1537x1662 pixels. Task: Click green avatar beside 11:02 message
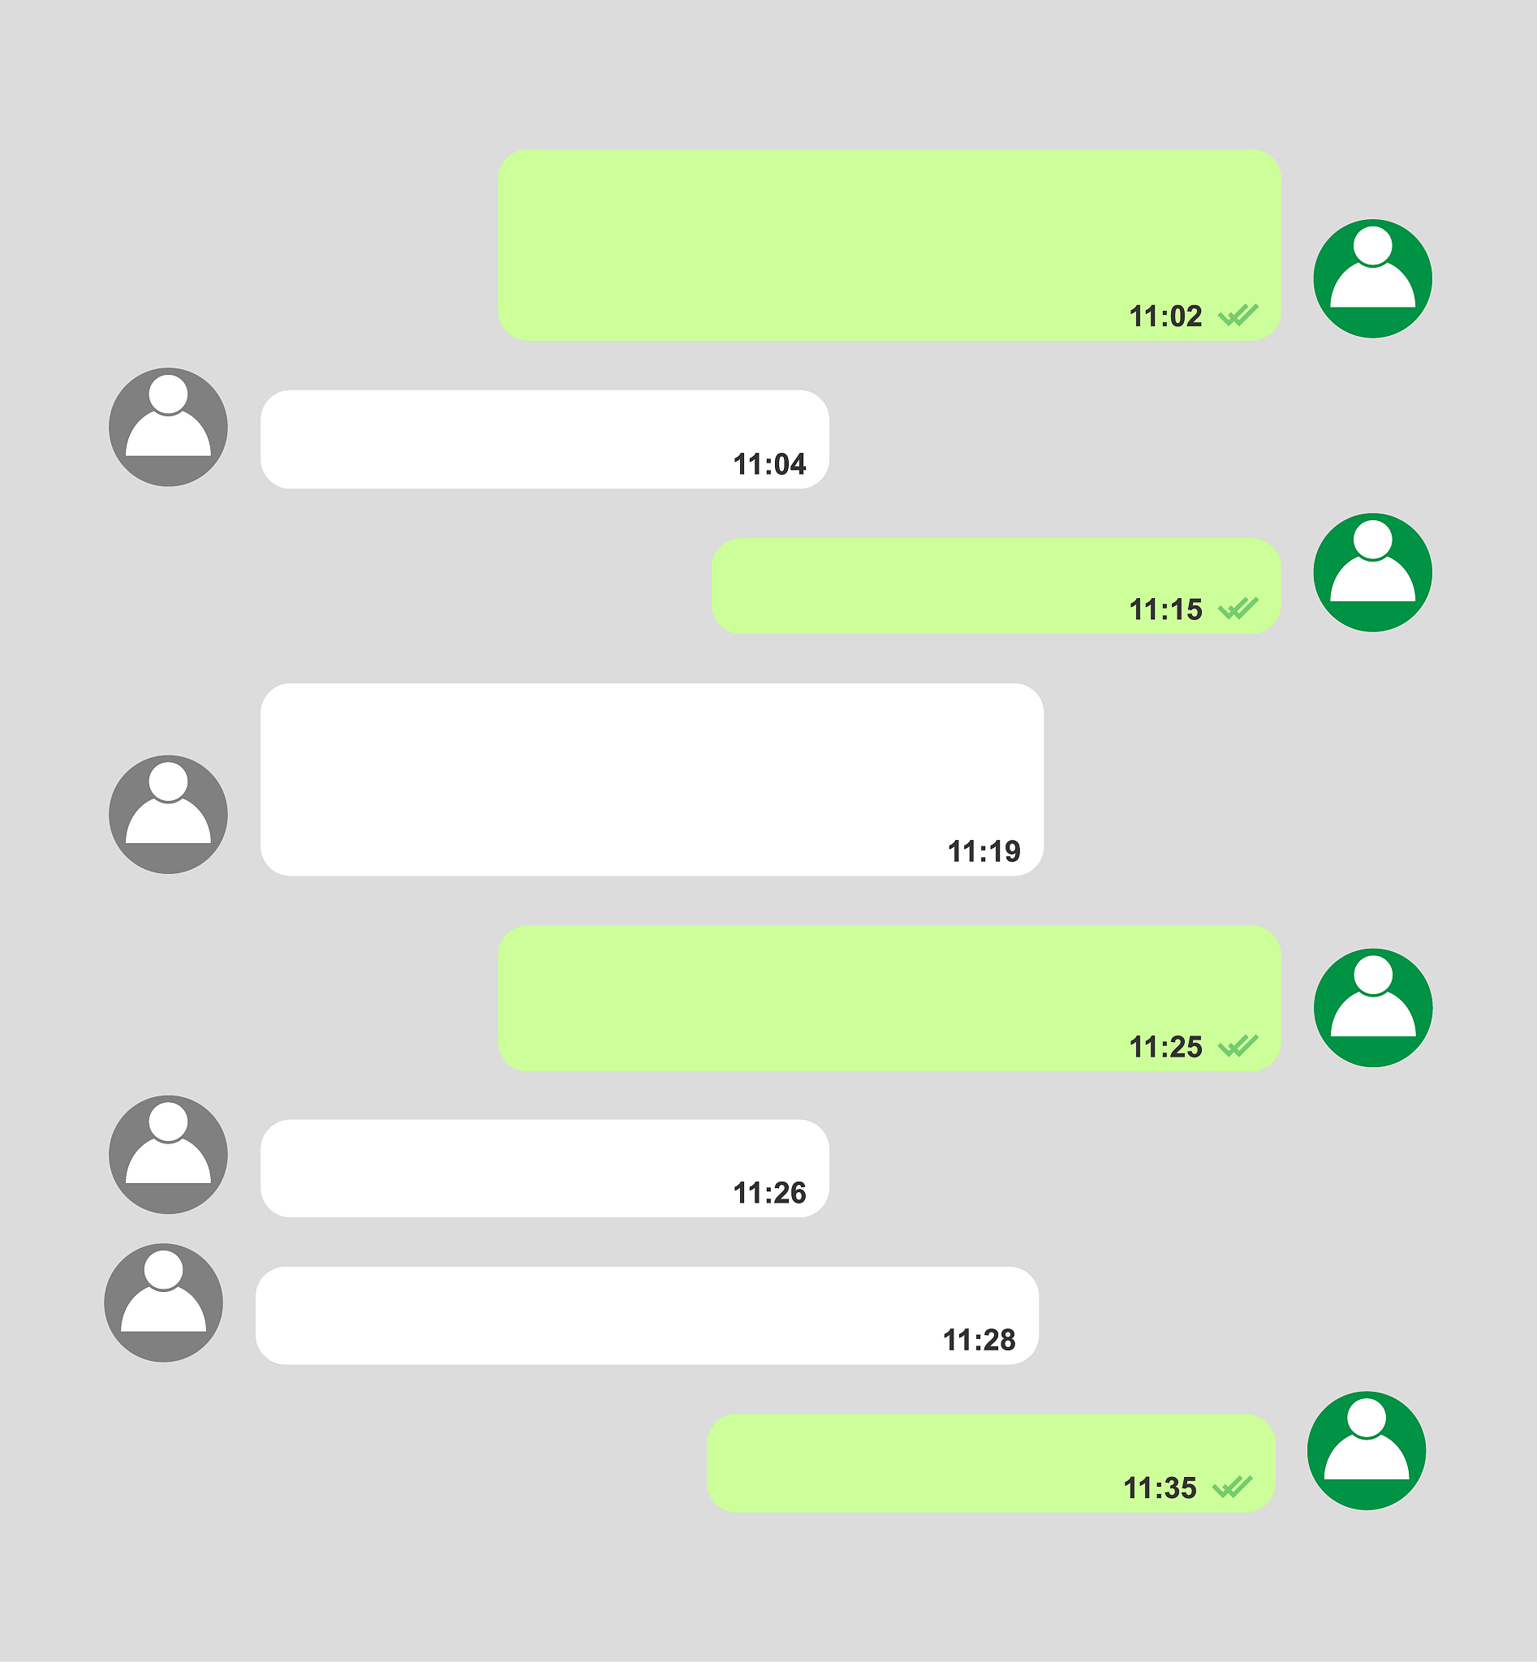point(1372,278)
